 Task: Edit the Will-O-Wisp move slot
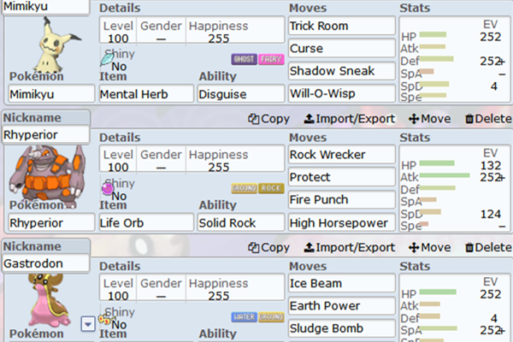(342, 93)
